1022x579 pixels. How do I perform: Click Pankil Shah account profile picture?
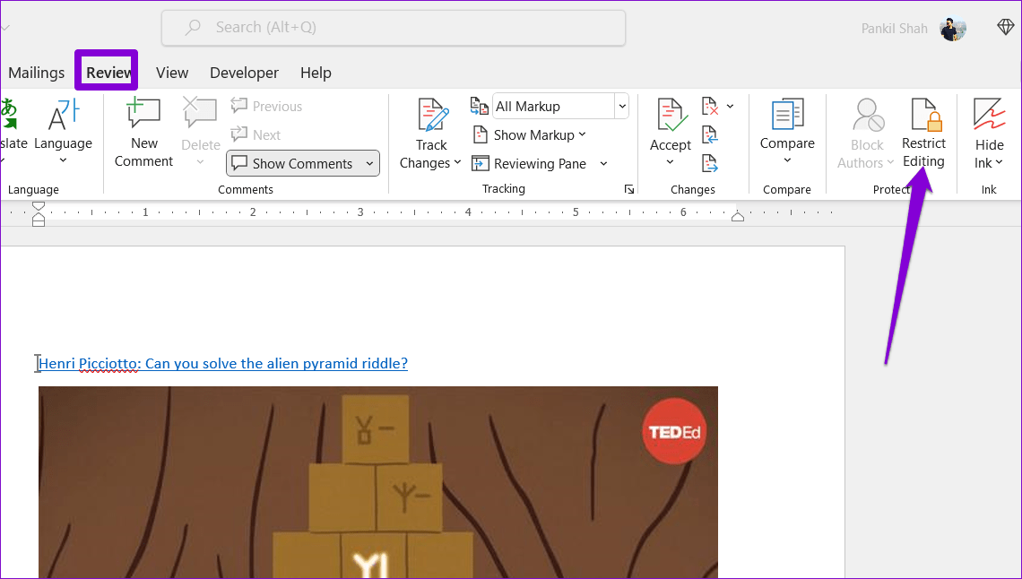coord(952,29)
